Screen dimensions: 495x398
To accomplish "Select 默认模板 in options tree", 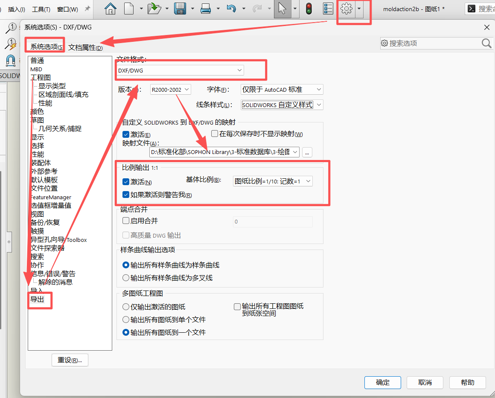I will 44,180.
